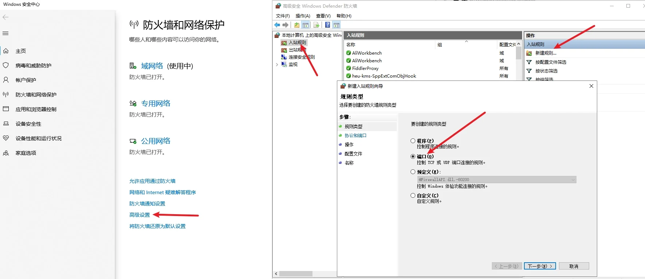Open Device performance & health (设备性能和运行状况)
645x279 pixels.
(x=38, y=138)
